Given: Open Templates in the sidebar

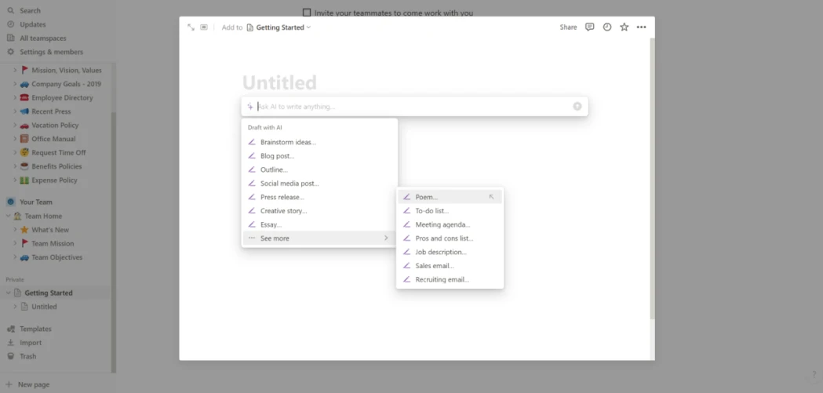Looking at the screenshot, I should coord(35,329).
